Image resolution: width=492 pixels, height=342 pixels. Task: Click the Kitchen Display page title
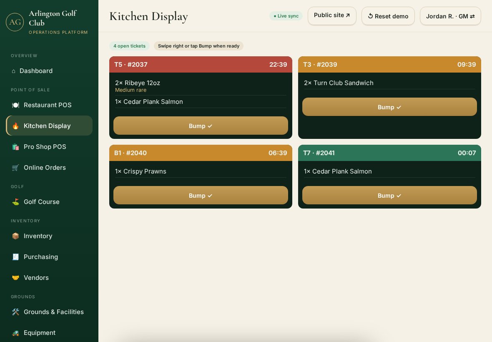click(149, 16)
